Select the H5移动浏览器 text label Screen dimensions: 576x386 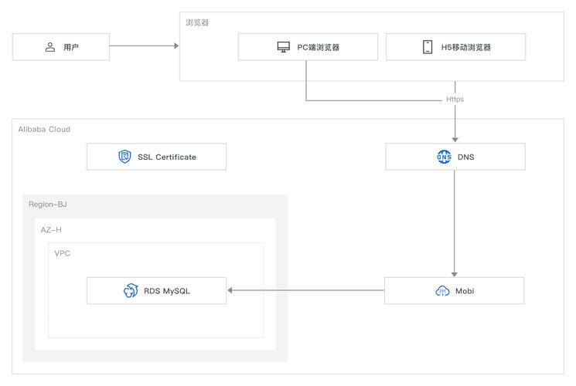pos(465,47)
